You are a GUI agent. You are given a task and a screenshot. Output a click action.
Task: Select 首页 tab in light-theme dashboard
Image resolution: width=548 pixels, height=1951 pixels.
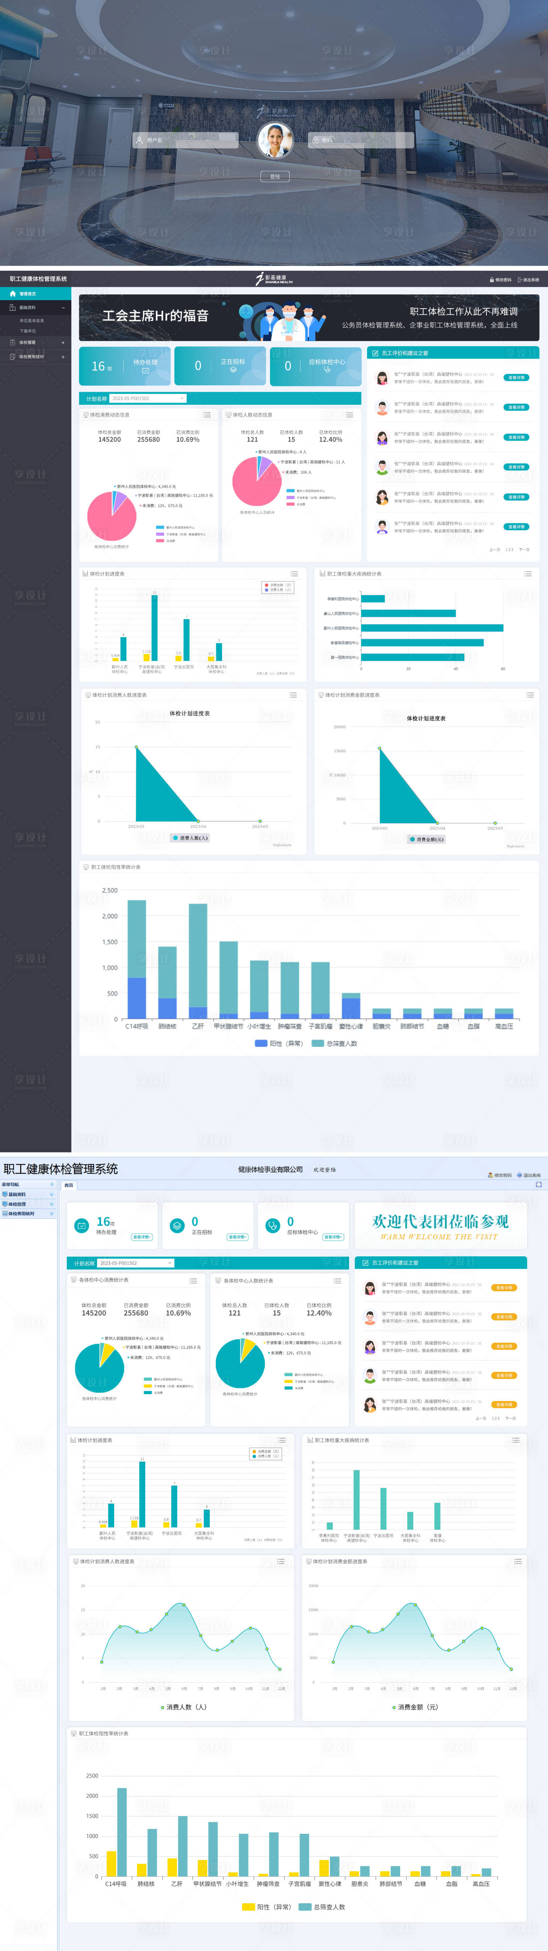69,1185
